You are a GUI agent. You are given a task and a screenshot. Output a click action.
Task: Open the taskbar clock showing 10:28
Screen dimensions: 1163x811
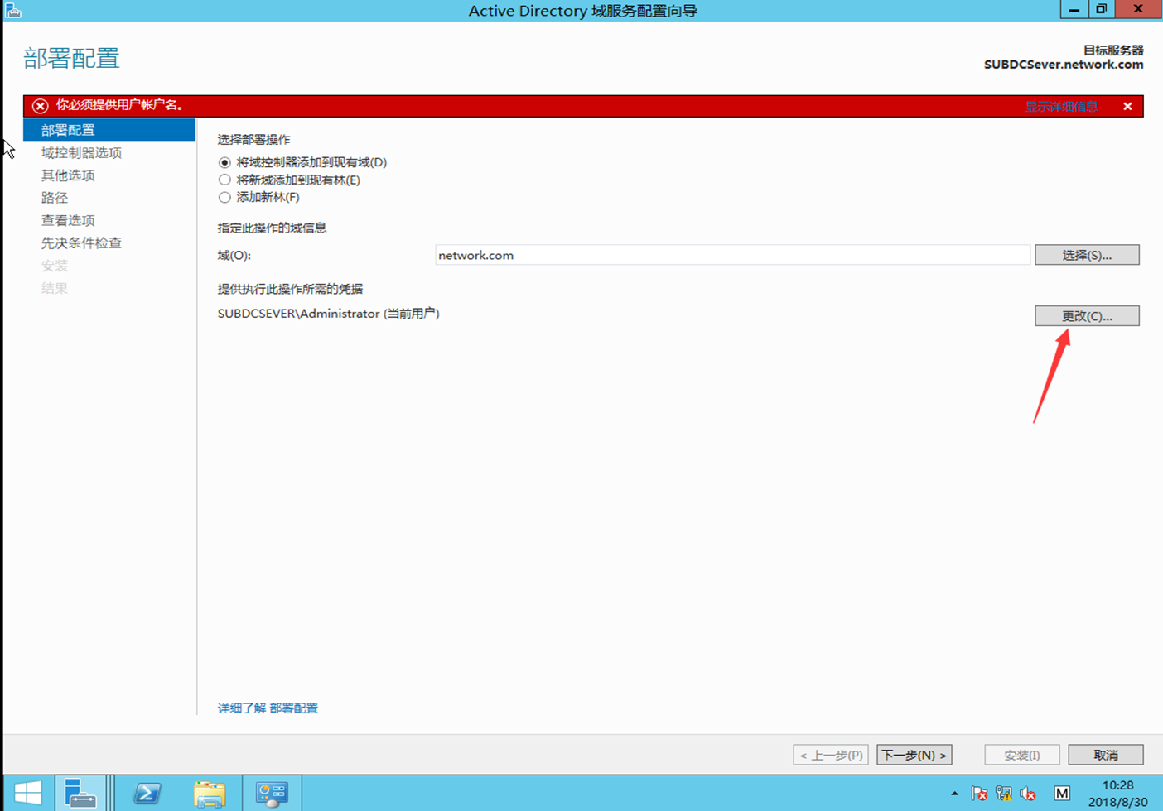pyautogui.click(x=1117, y=793)
